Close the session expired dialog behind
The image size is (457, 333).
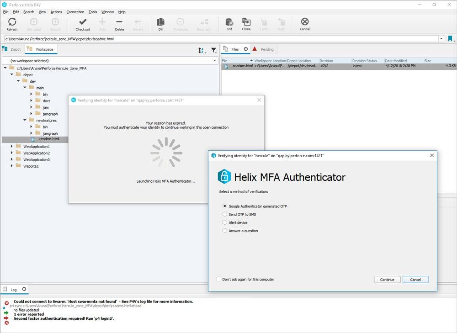pos(259,100)
